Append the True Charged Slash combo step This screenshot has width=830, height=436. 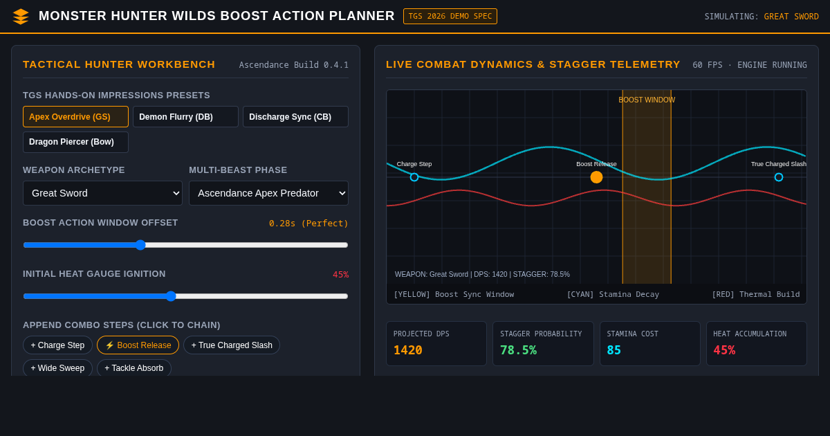point(232,345)
